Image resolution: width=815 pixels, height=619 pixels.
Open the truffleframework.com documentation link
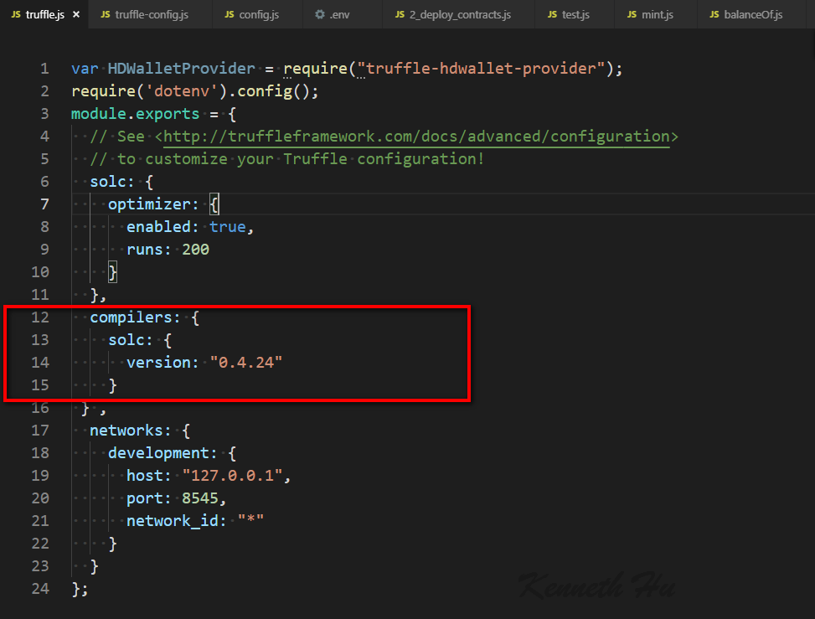(x=416, y=137)
